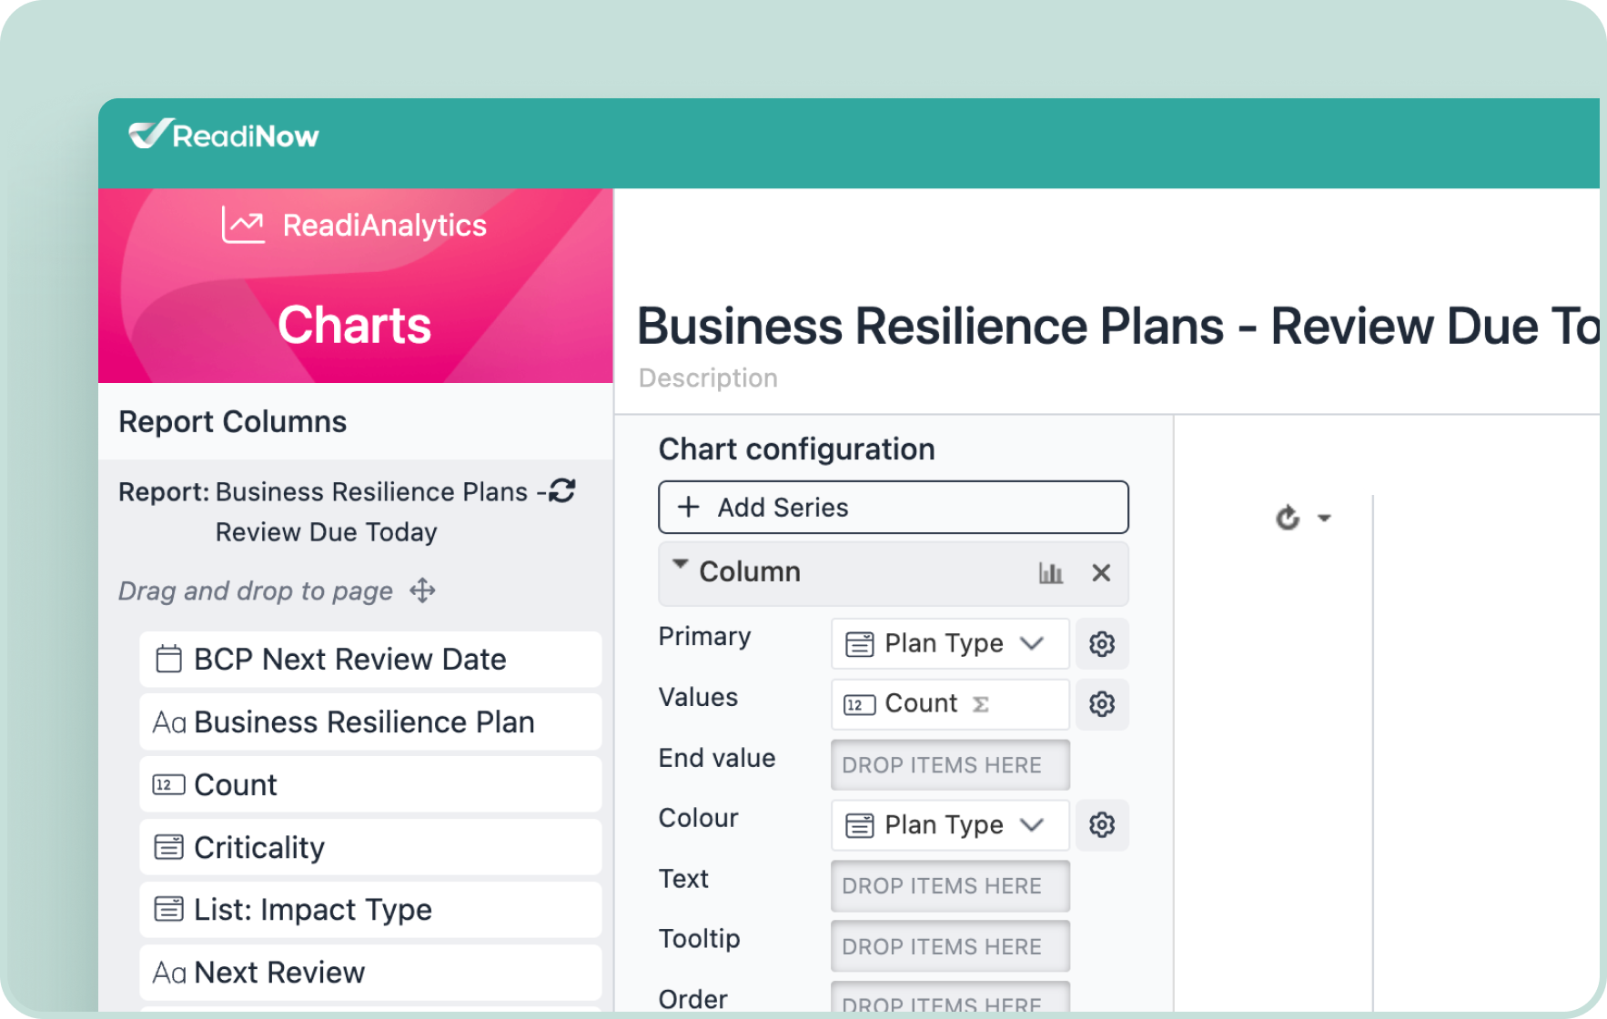
Task: Click the Count field in Values
Action: click(x=920, y=704)
